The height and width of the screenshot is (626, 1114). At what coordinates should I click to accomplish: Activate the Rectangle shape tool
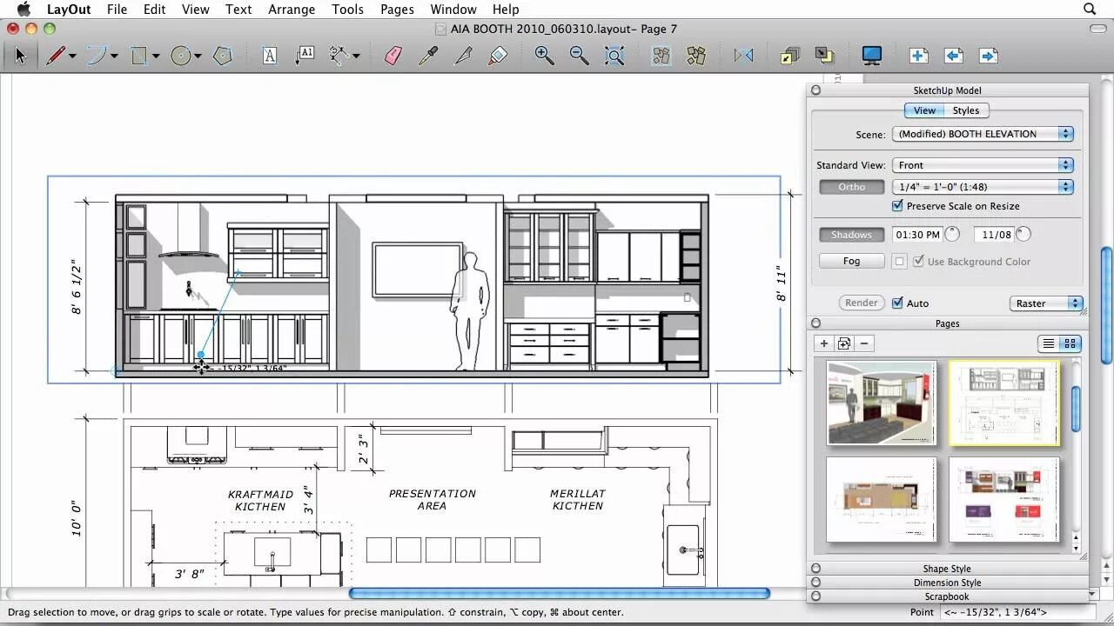pos(138,56)
